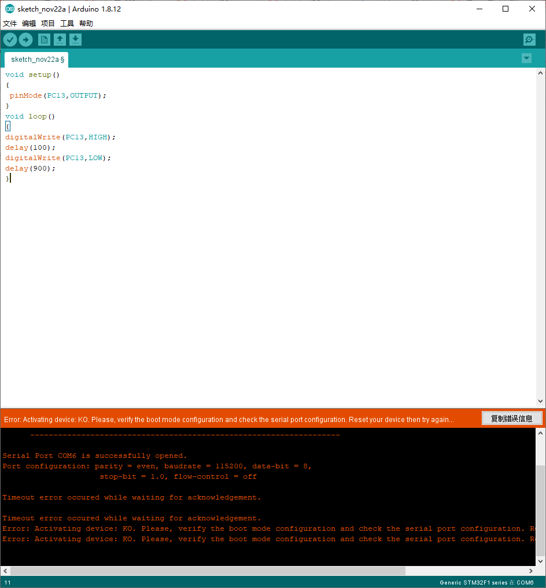Click the 复制错误信息 button

pos(512,417)
